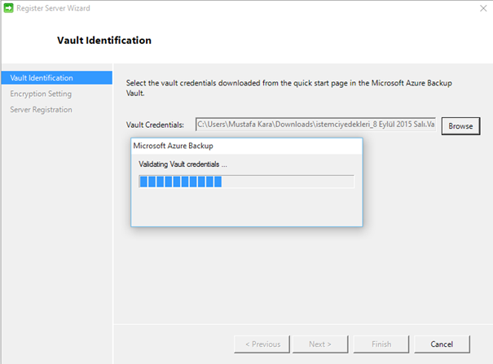Click the Browse button
Image resolution: width=493 pixels, height=364 pixels.
[x=460, y=126]
